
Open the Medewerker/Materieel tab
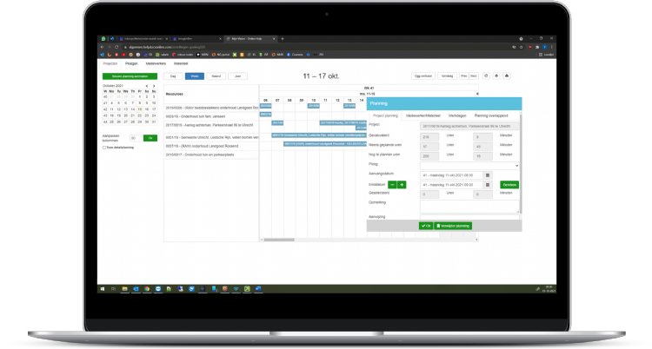[x=421, y=115]
